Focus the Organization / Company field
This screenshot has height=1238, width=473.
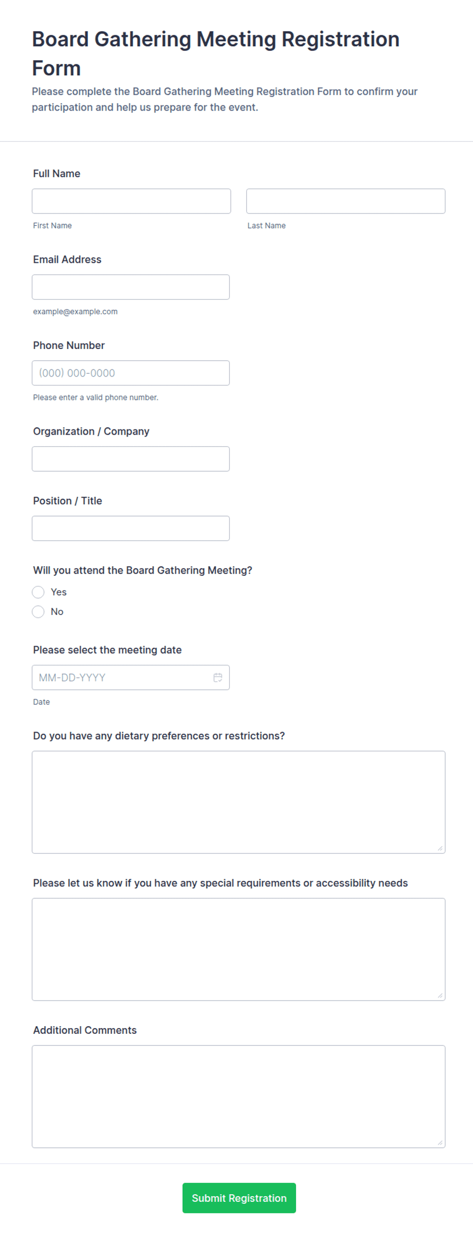click(131, 459)
